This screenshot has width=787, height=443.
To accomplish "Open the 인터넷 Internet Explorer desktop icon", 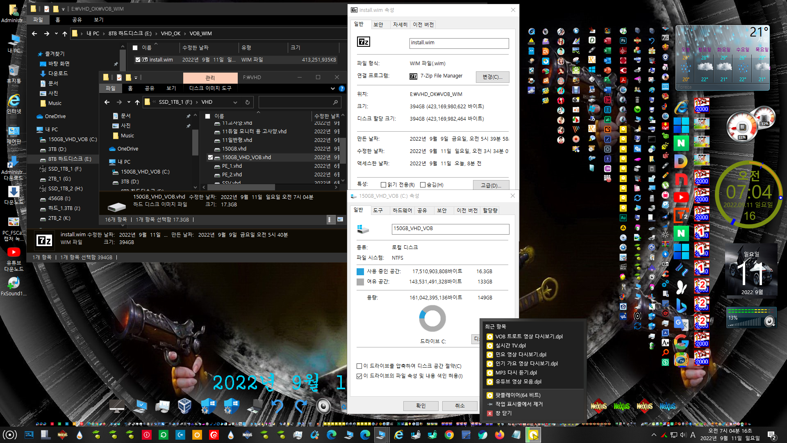I will 14,104.
